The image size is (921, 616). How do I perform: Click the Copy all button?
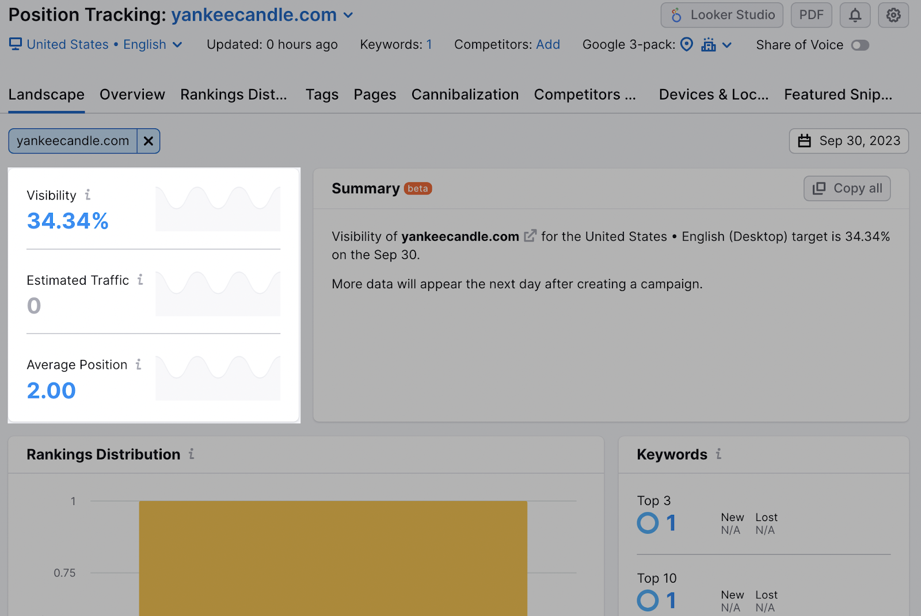pos(847,189)
